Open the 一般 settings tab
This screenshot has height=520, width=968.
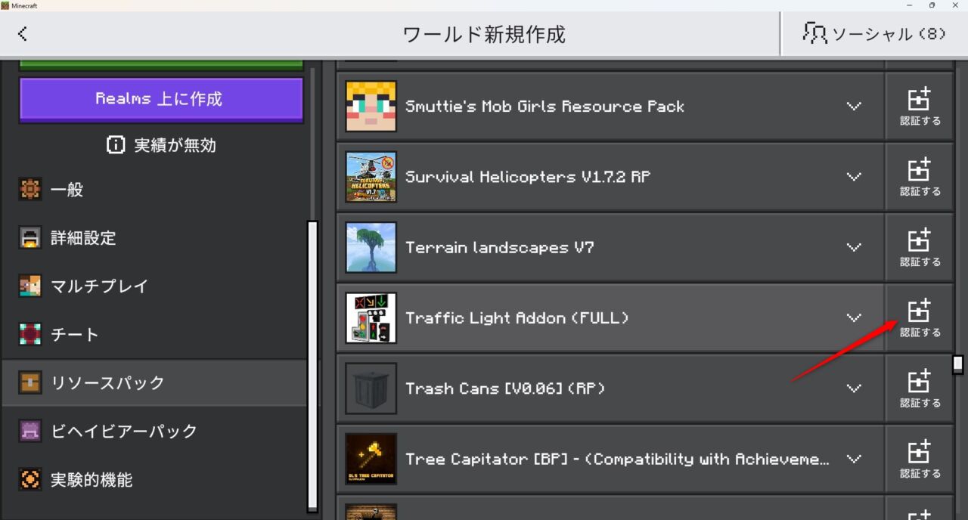[154, 190]
